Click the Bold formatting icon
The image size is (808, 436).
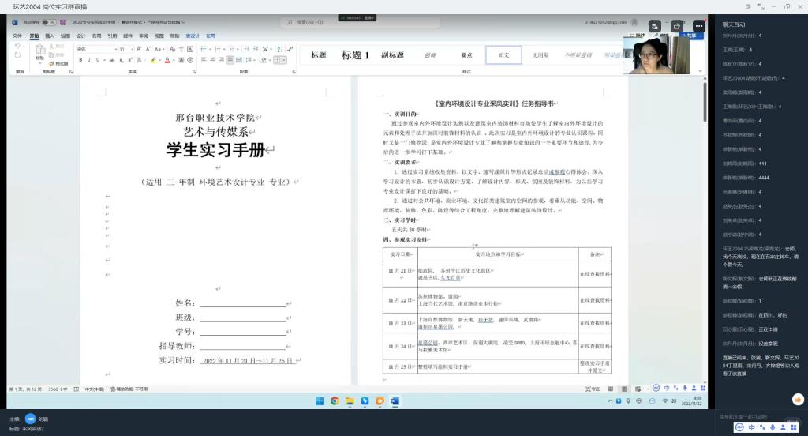pyautogui.click(x=80, y=60)
